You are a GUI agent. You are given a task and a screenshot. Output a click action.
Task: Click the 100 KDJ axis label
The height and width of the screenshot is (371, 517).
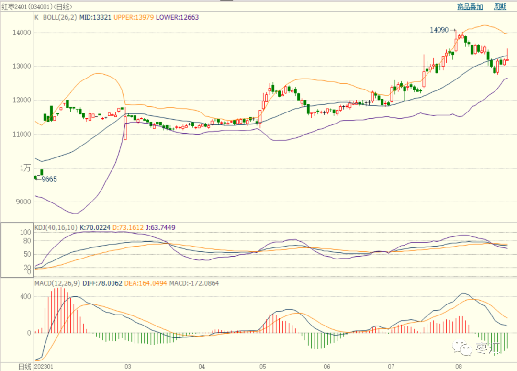pos(26,232)
